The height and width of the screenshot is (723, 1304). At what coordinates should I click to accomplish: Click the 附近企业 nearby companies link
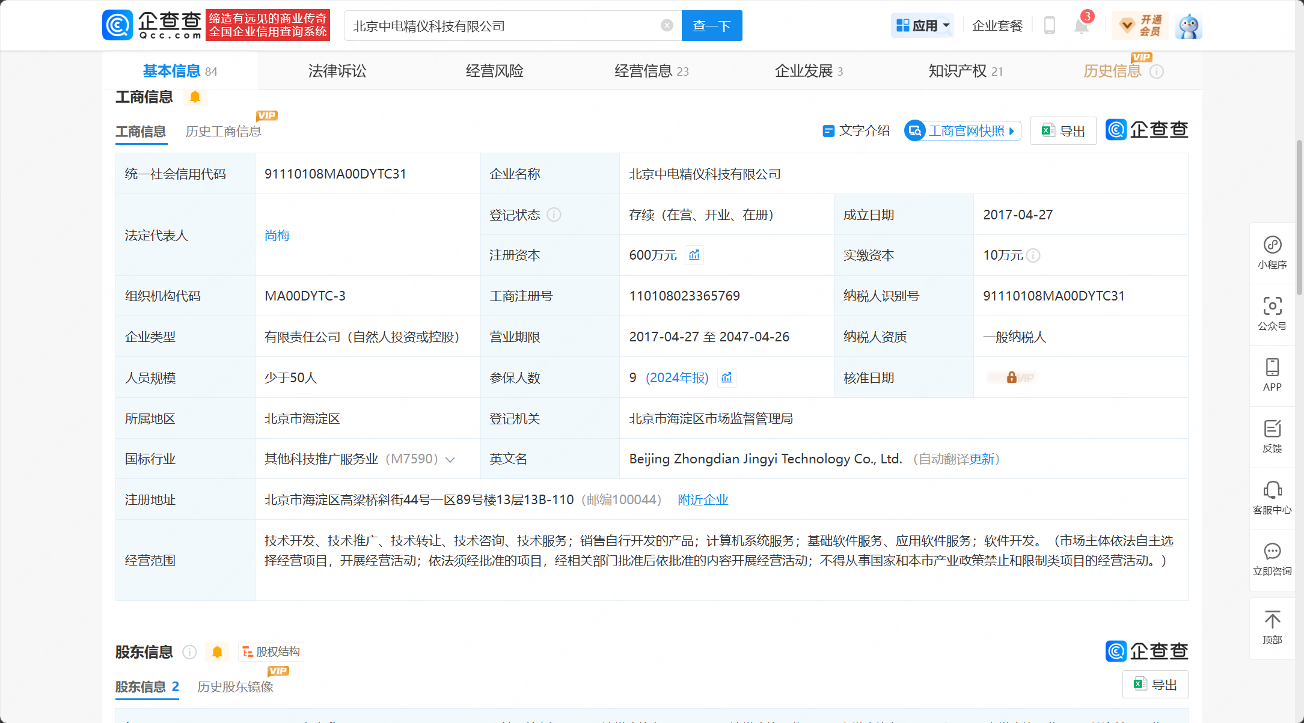point(703,500)
